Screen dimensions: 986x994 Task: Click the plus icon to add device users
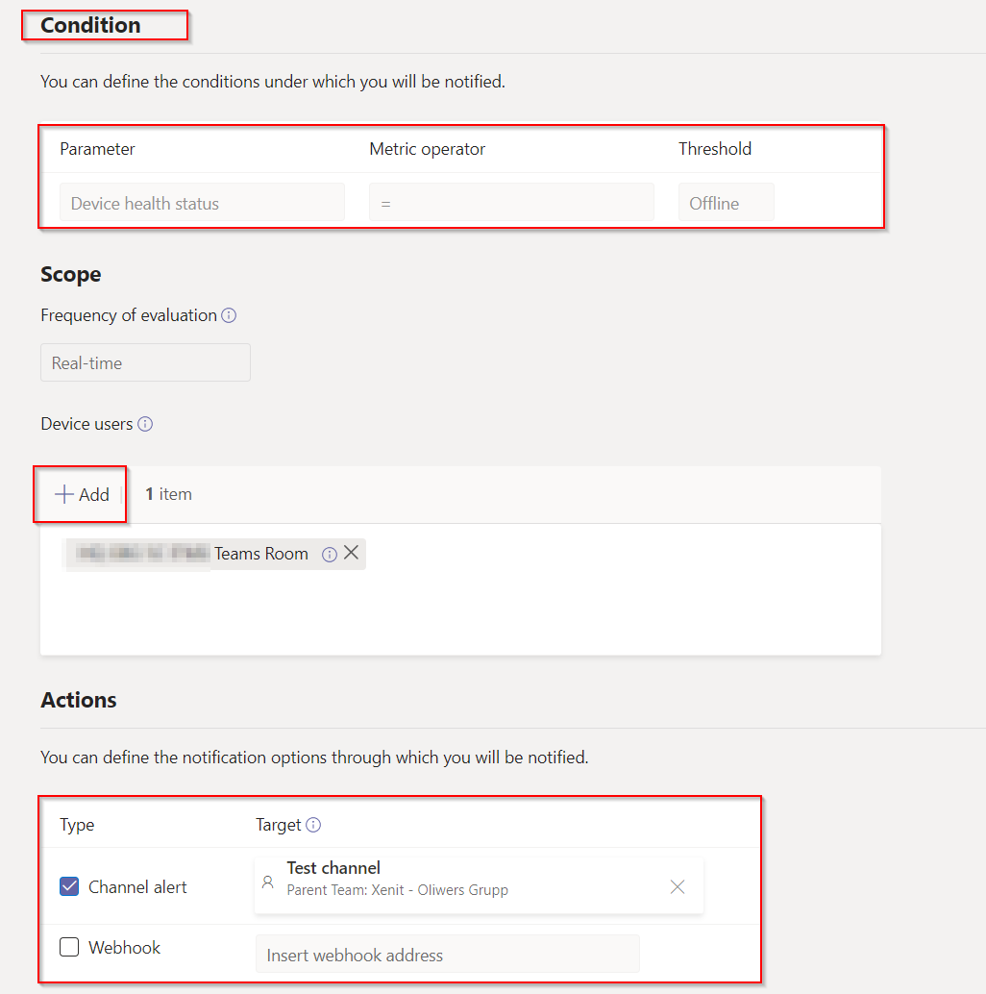tap(64, 494)
